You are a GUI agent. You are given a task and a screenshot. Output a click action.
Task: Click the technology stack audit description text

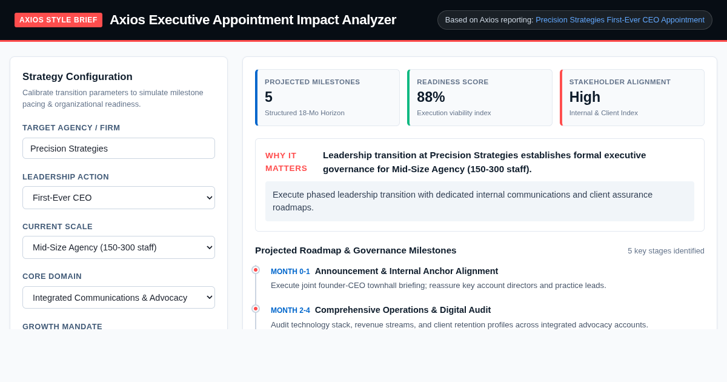click(x=459, y=324)
